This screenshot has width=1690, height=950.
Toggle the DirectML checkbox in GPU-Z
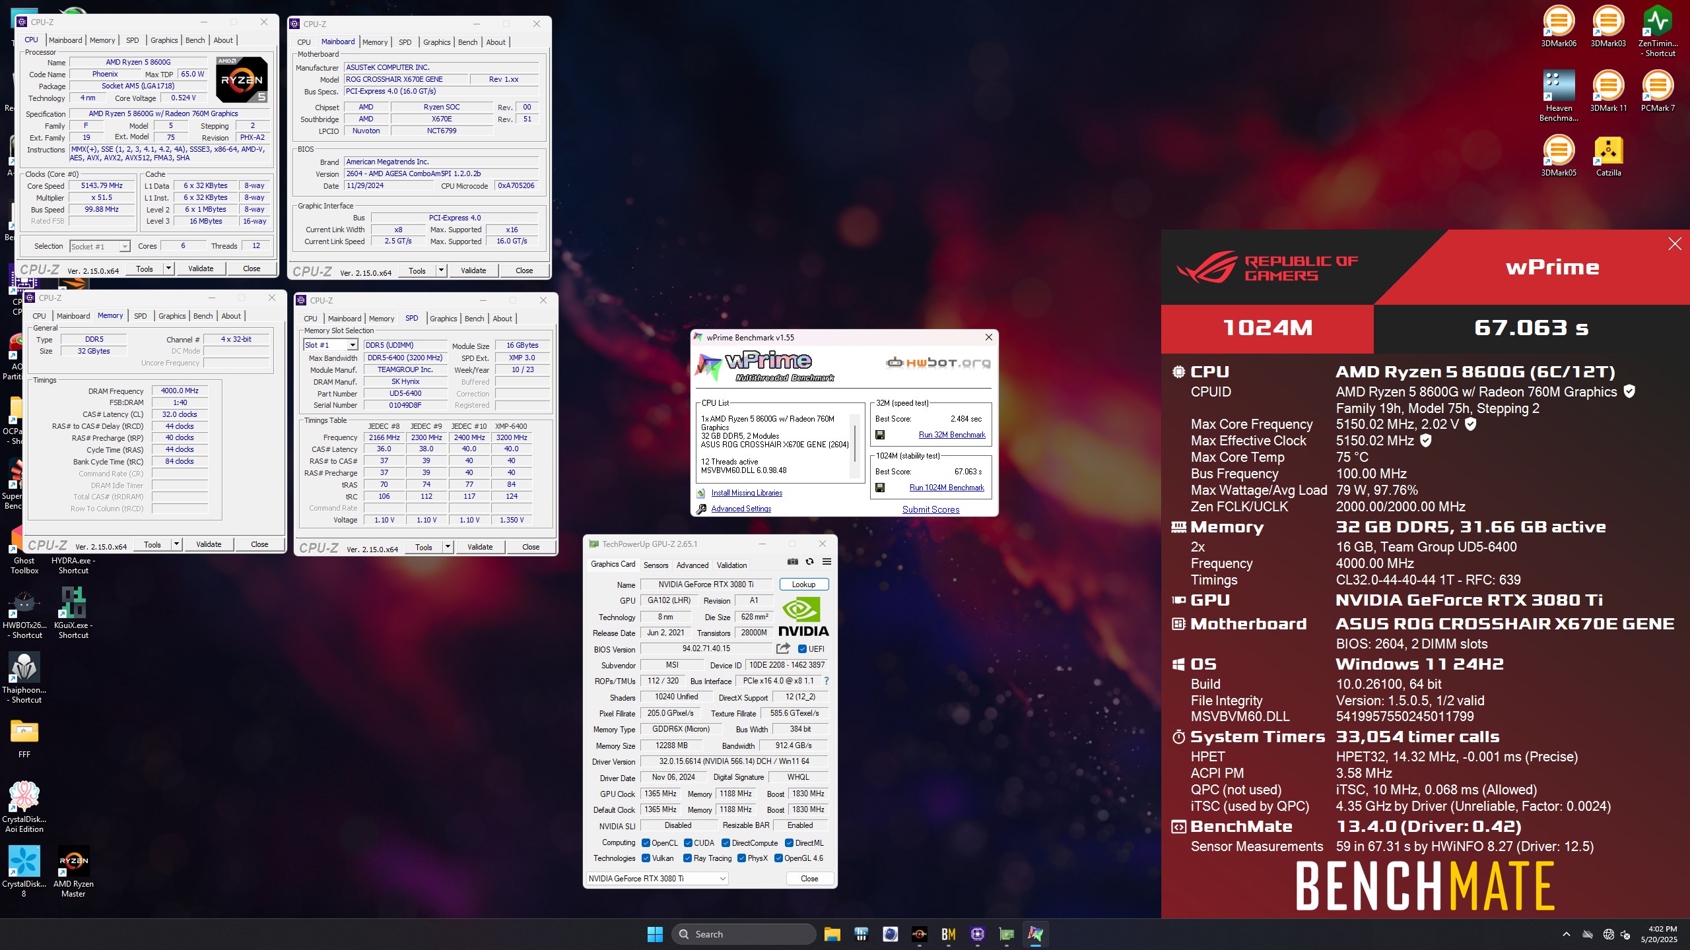click(x=789, y=842)
